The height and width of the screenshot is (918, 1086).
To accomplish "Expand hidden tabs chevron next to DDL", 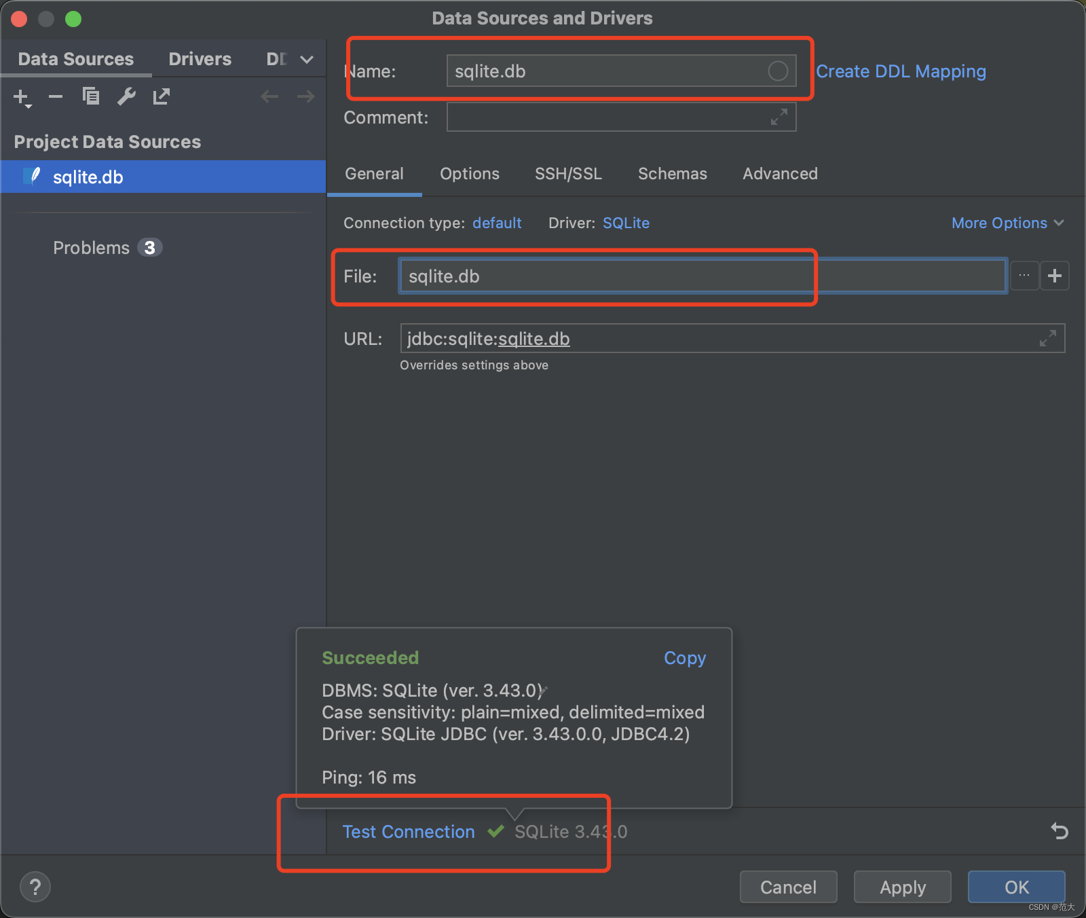I will tap(307, 60).
